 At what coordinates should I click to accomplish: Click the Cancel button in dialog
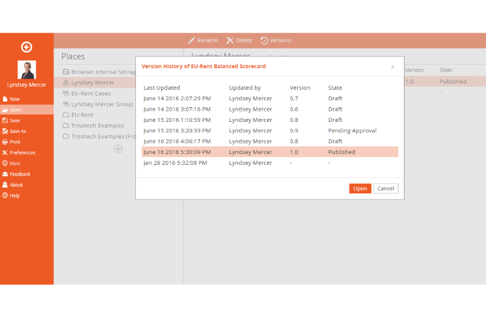click(x=386, y=188)
